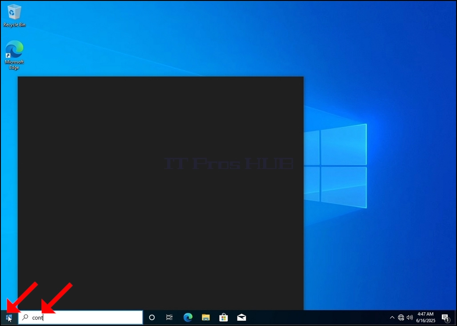The height and width of the screenshot is (326, 457).
Task: Open the network status globe icon
Action: point(401,318)
